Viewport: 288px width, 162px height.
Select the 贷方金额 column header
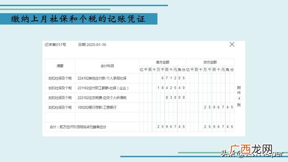(210, 62)
